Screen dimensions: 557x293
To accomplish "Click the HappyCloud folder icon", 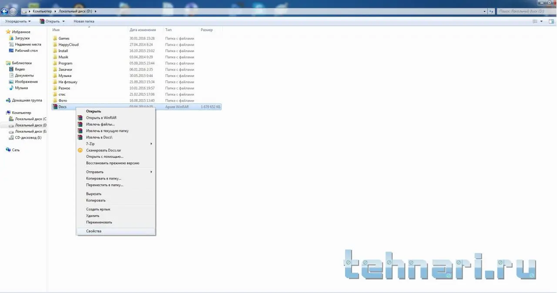I will (55, 44).
